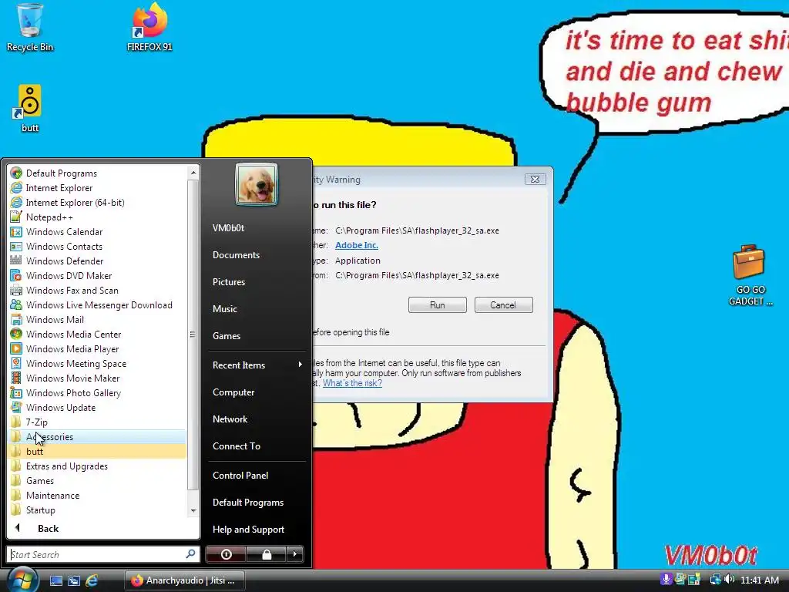Open the VM0b0t user folder
The width and height of the screenshot is (789, 592).
pos(257,227)
